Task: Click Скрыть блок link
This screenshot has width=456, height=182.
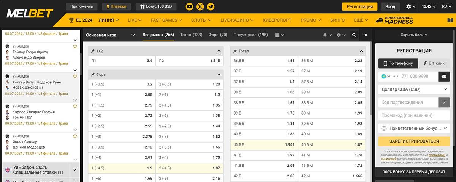Action: 414,35
